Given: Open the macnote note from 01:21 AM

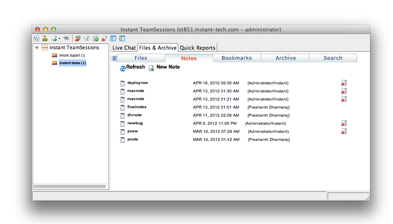Looking at the screenshot, I should [x=135, y=99].
